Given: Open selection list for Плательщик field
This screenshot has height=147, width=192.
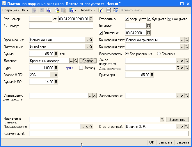Looking at the screenshot, I should 86,47.
